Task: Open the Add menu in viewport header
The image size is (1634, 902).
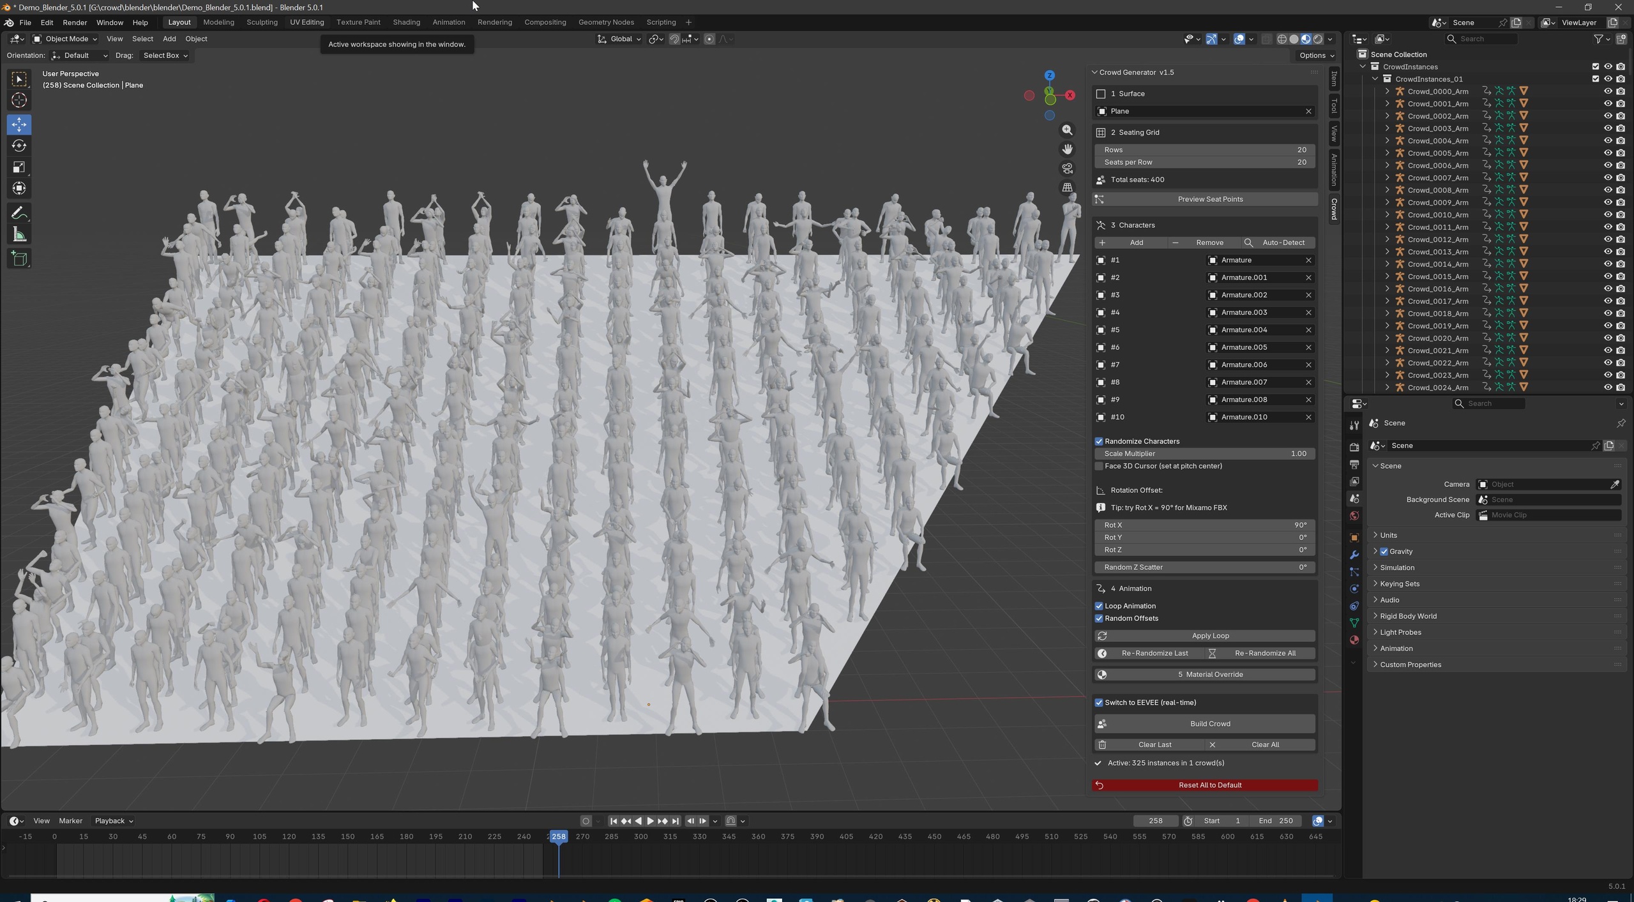Action: coord(169,39)
